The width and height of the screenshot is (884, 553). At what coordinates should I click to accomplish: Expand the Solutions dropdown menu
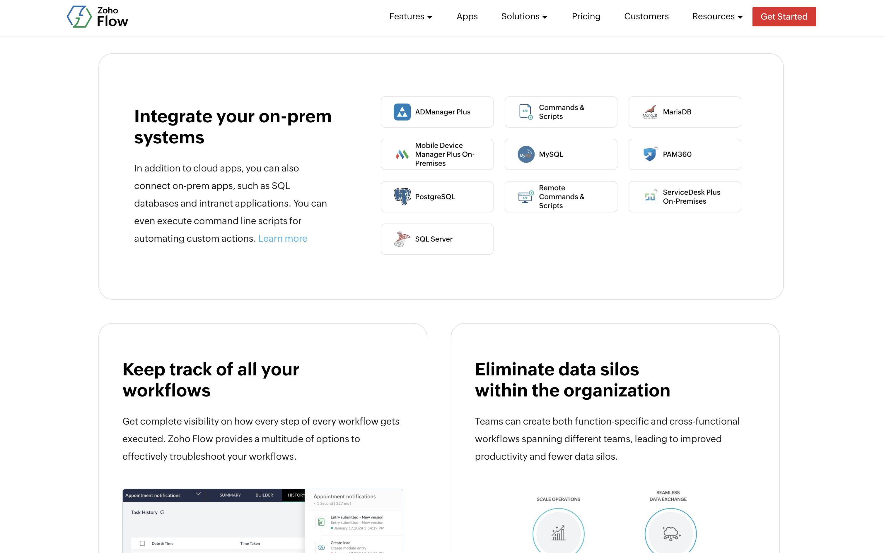click(x=524, y=16)
